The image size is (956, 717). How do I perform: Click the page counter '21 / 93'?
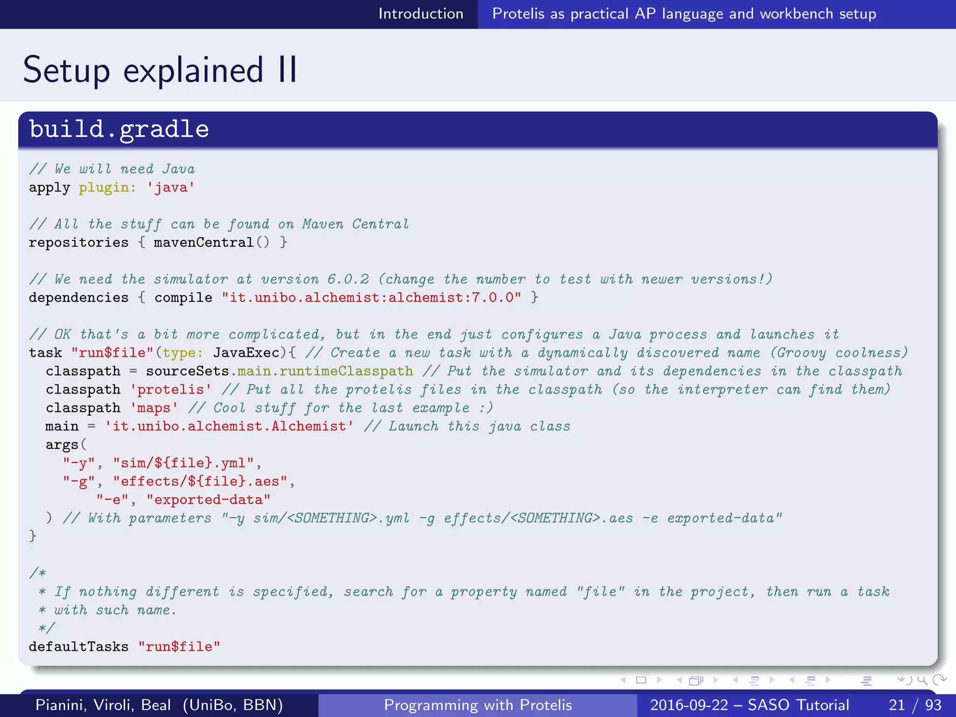click(915, 705)
